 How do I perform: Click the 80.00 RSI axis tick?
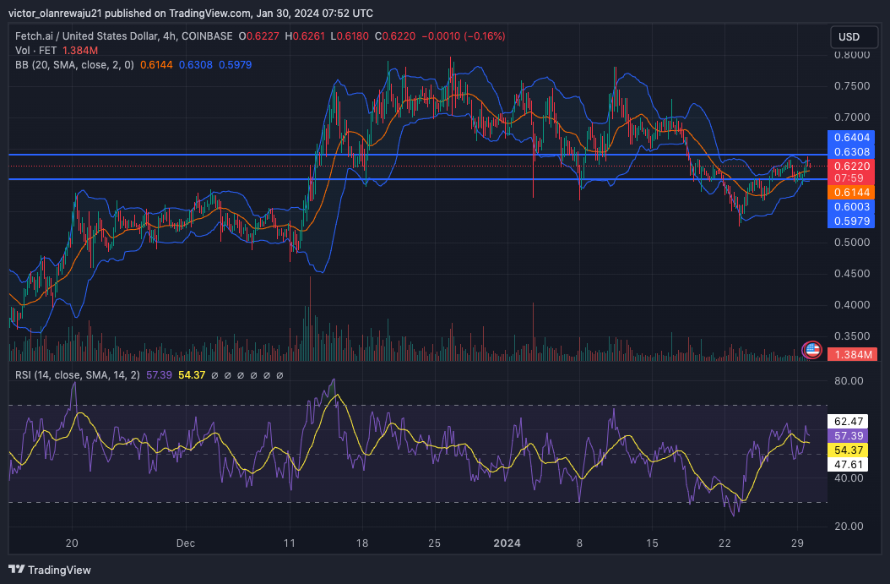pos(849,380)
